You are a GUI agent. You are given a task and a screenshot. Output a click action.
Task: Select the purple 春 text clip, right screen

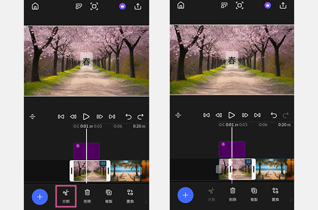coord(232,150)
